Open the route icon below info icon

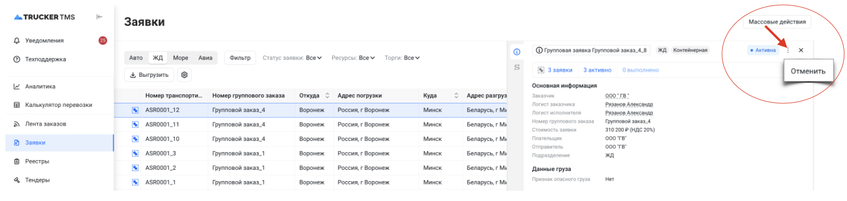517,67
